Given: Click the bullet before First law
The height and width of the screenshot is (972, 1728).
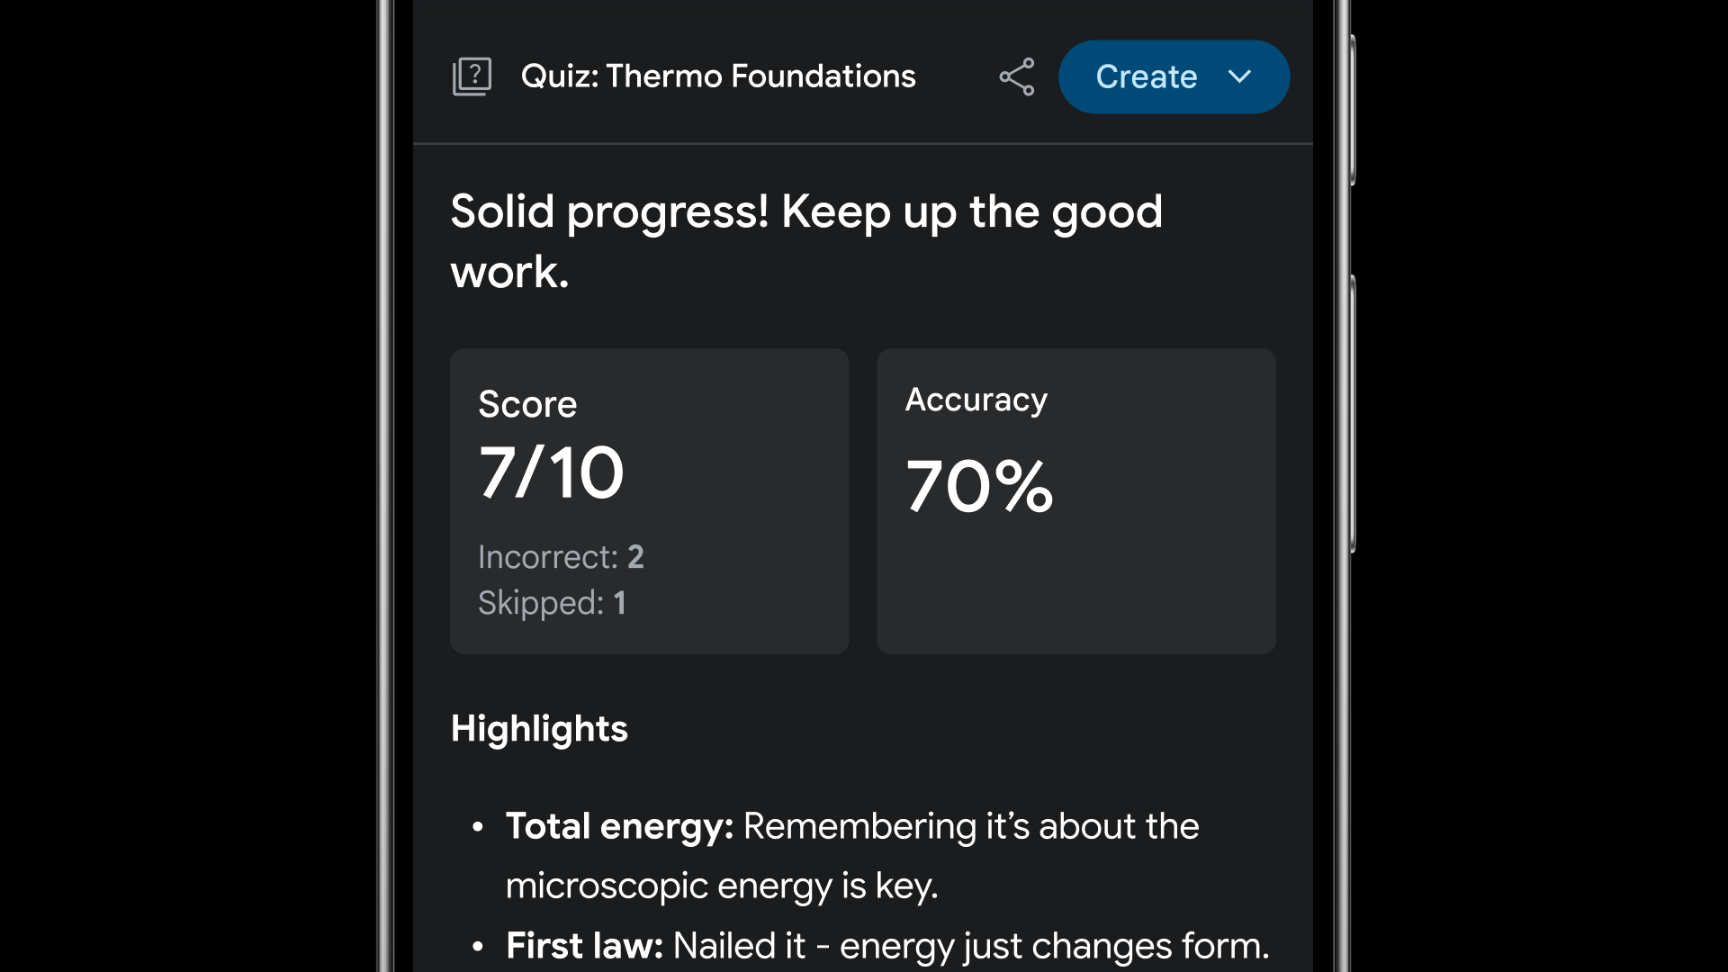Looking at the screenshot, I should coord(478,946).
